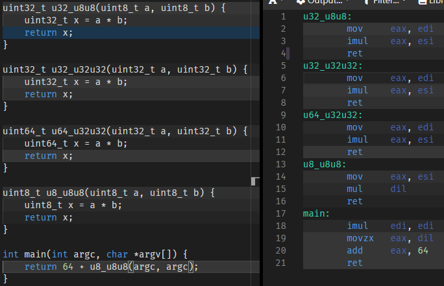Viewport: 444px width, 286px height.
Task: Open the Filter options dropdown
Action: [385, 2]
